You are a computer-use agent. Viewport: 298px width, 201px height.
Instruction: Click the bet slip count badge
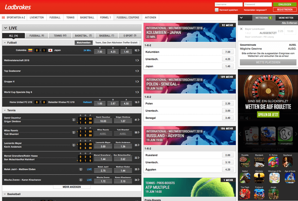pos(270,18)
